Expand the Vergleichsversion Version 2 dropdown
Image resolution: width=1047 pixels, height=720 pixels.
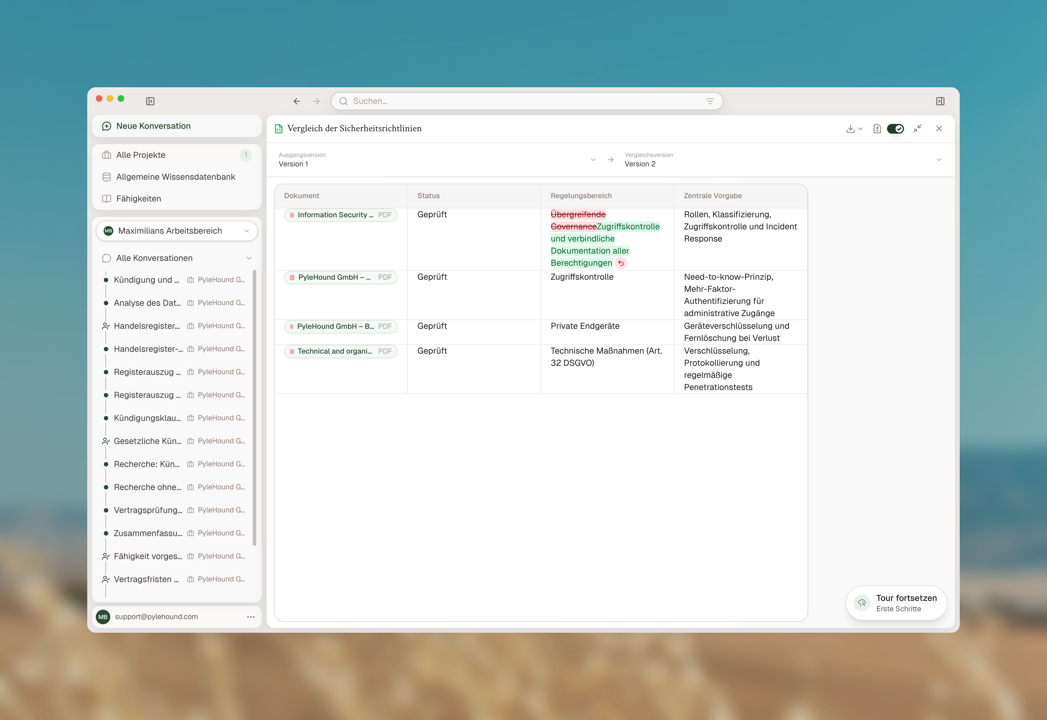pyautogui.click(x=783, y=160)
